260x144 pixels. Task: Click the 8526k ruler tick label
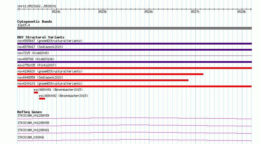pos(149,12)
